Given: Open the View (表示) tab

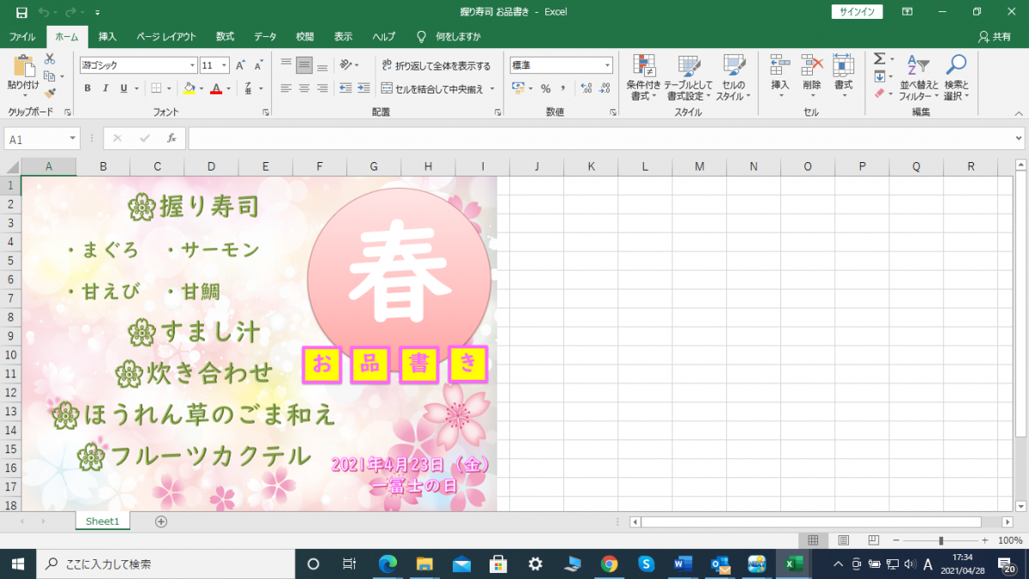Looking at the screenshot, I should point(343,37).
